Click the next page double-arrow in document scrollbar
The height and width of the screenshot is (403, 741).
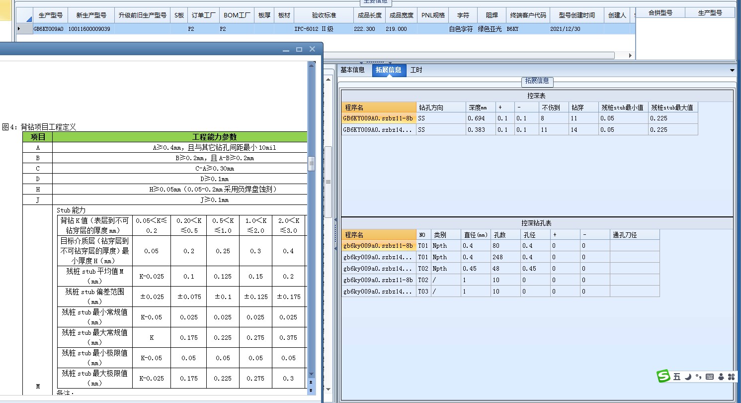click(312, 391)
